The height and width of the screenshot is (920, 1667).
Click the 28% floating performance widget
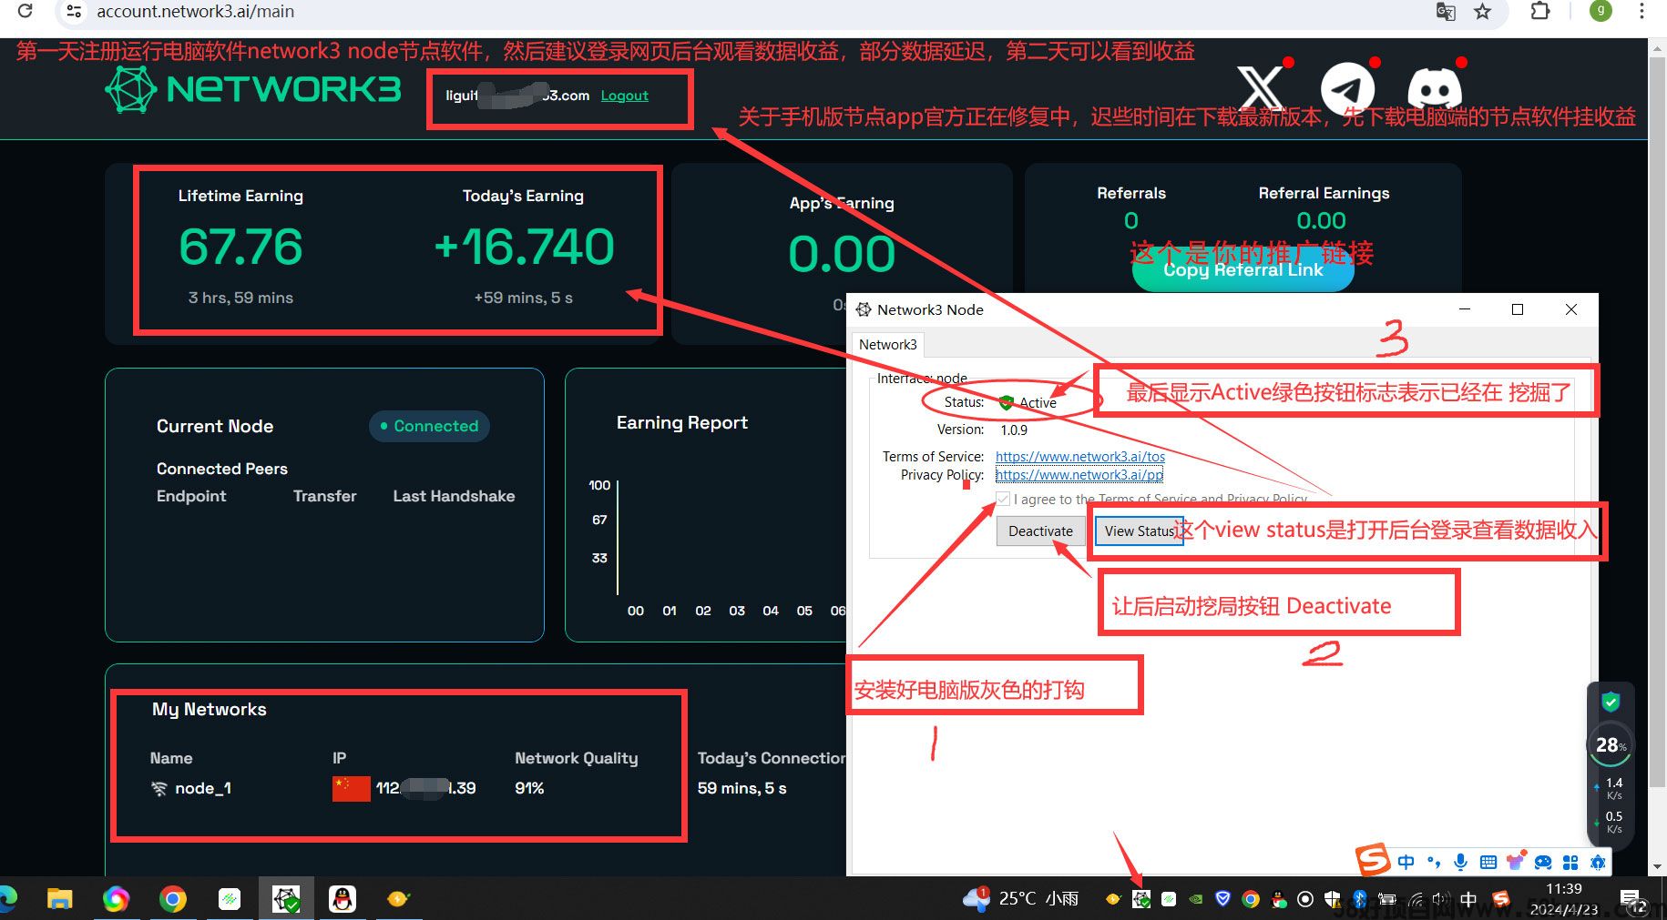[1610, 745]
